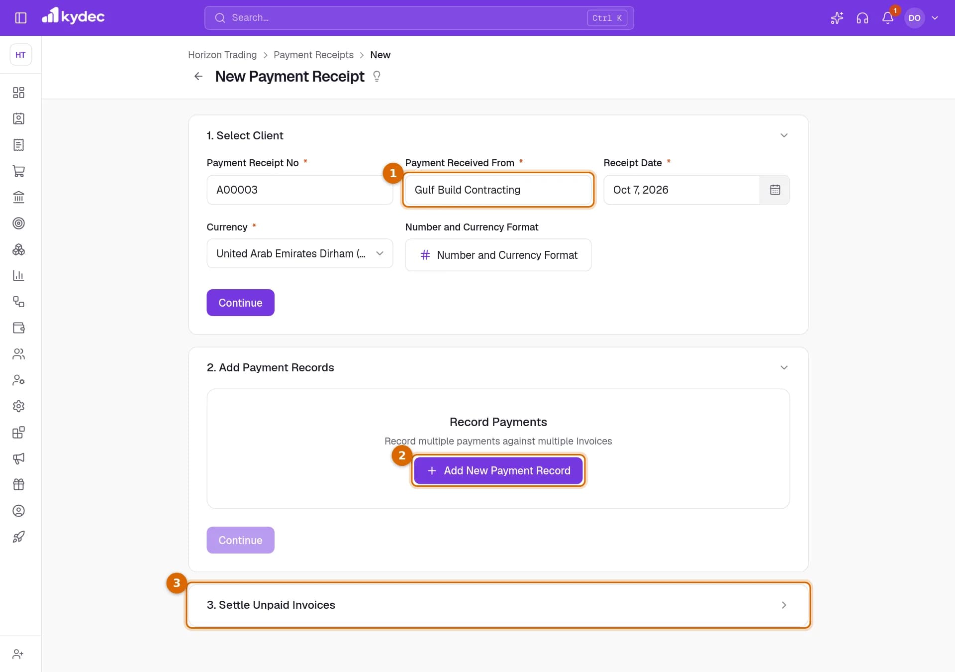Open the team users icon in sidebar
The image size is (955, 672).
18,354
